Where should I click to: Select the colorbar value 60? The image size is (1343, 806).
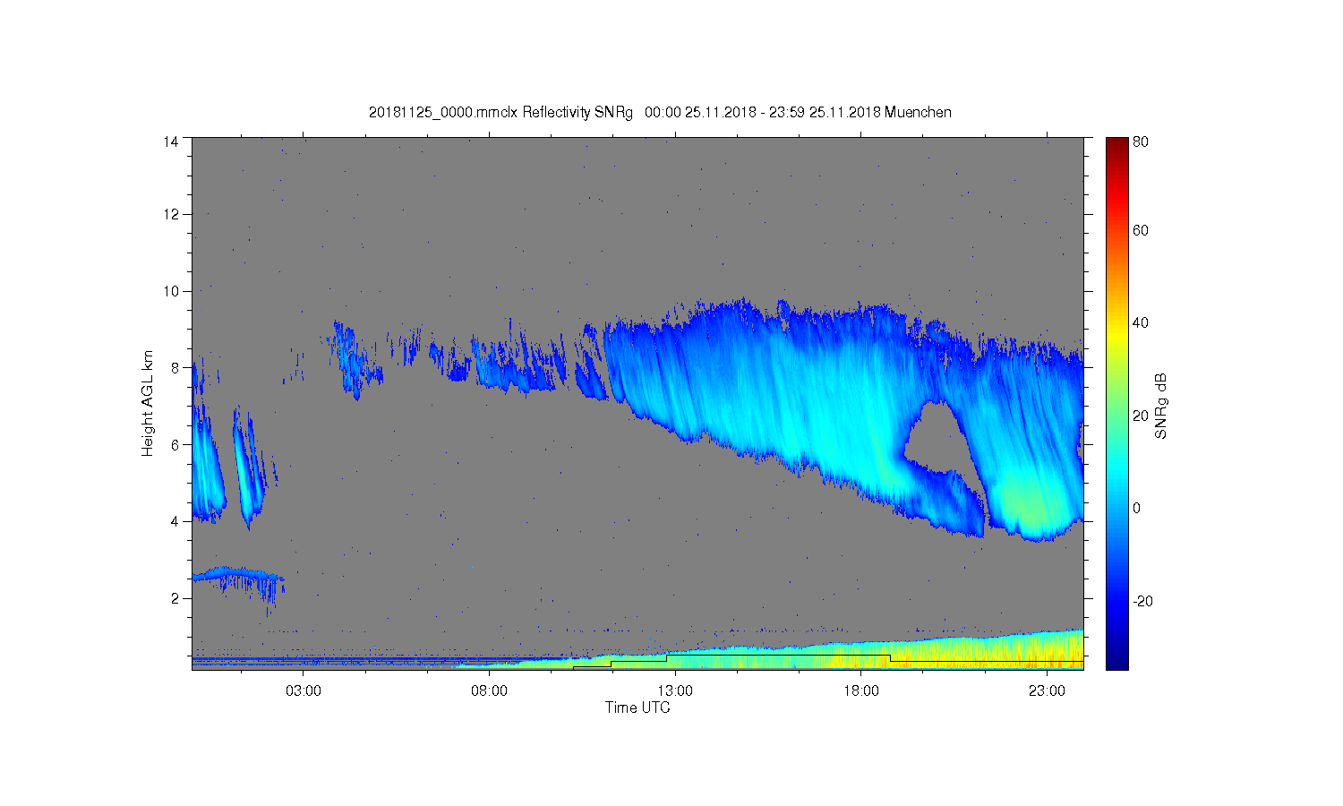(x=1141, y=230)
